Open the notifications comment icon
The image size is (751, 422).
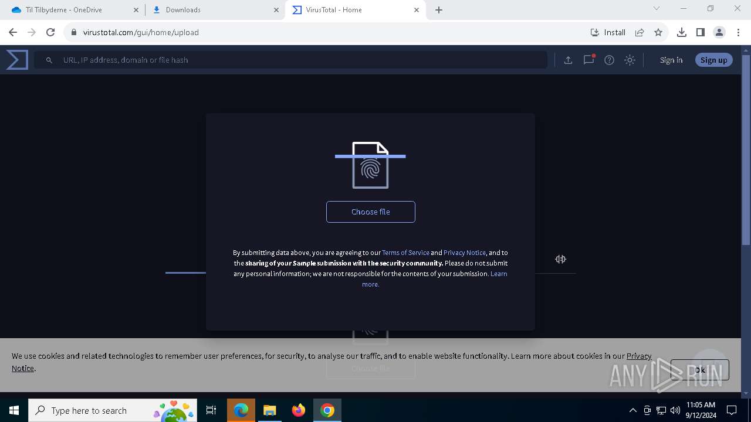(588, 60)
